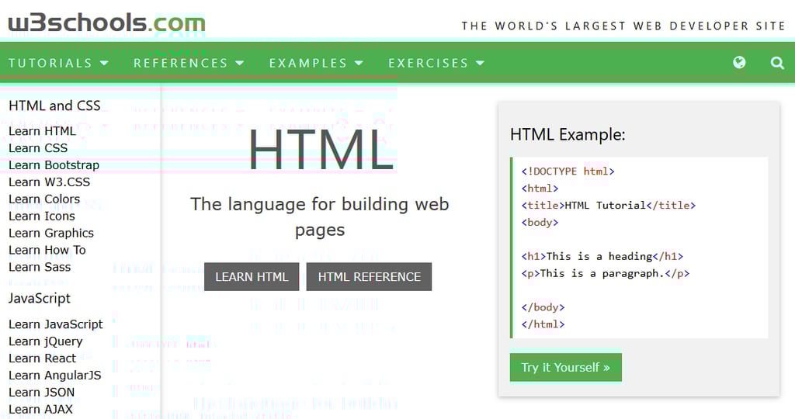The height and width of the screenshot is (419, 795).
Task: Click 'The language for building web pages' text
Action: tap(320, 216)
